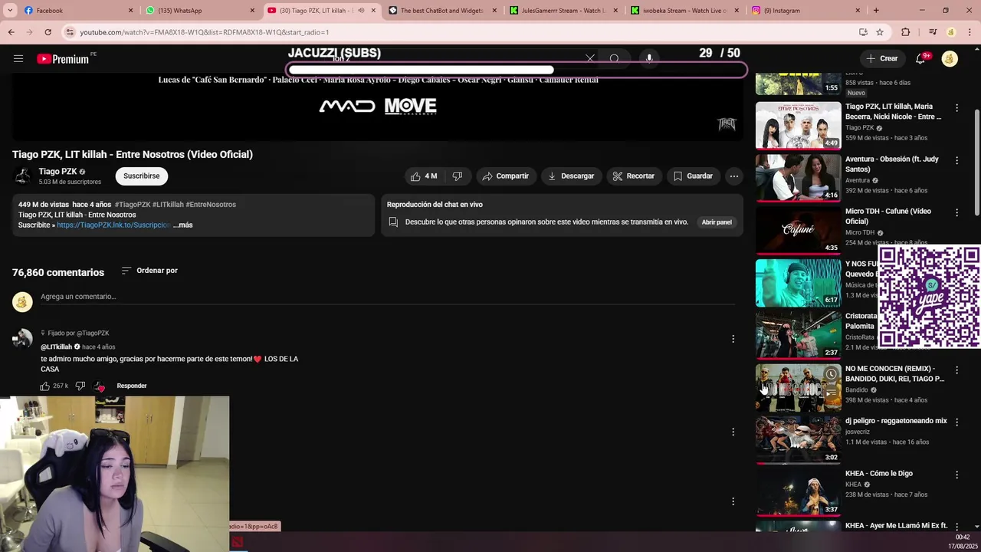Open KHEA Cómo le Digo thumbnail
Screen dimensions: 981x552
tap(798, 492)
